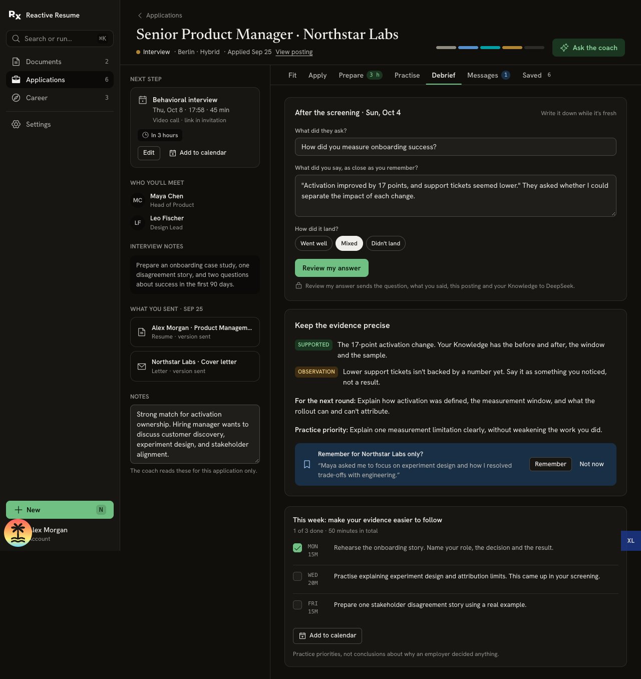The image size is (641, 679).
Task: Click the calendar icon beside Behavioral interview
Action: tap(143, 100)
